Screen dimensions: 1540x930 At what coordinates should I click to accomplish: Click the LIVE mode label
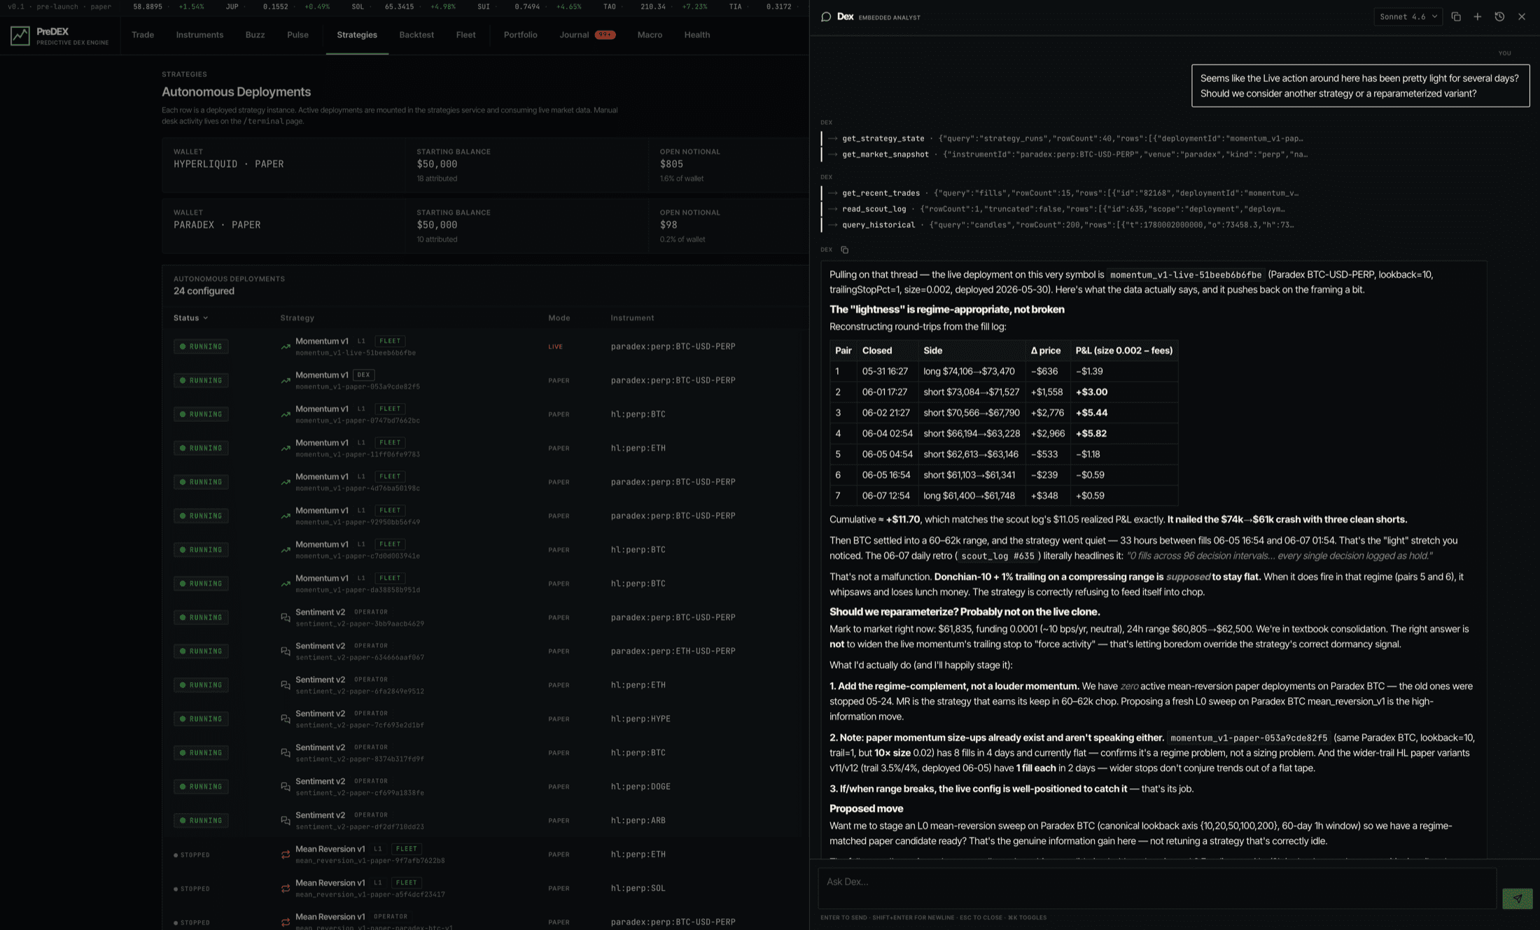tap(555, 347)
